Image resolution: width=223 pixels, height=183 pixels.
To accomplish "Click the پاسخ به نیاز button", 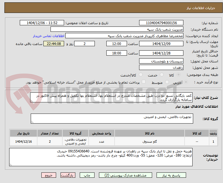I will pyautogui.click(x=171, y=175).
